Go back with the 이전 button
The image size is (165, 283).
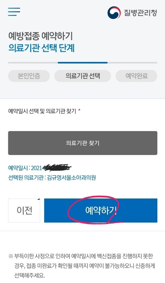coord(24,210)
